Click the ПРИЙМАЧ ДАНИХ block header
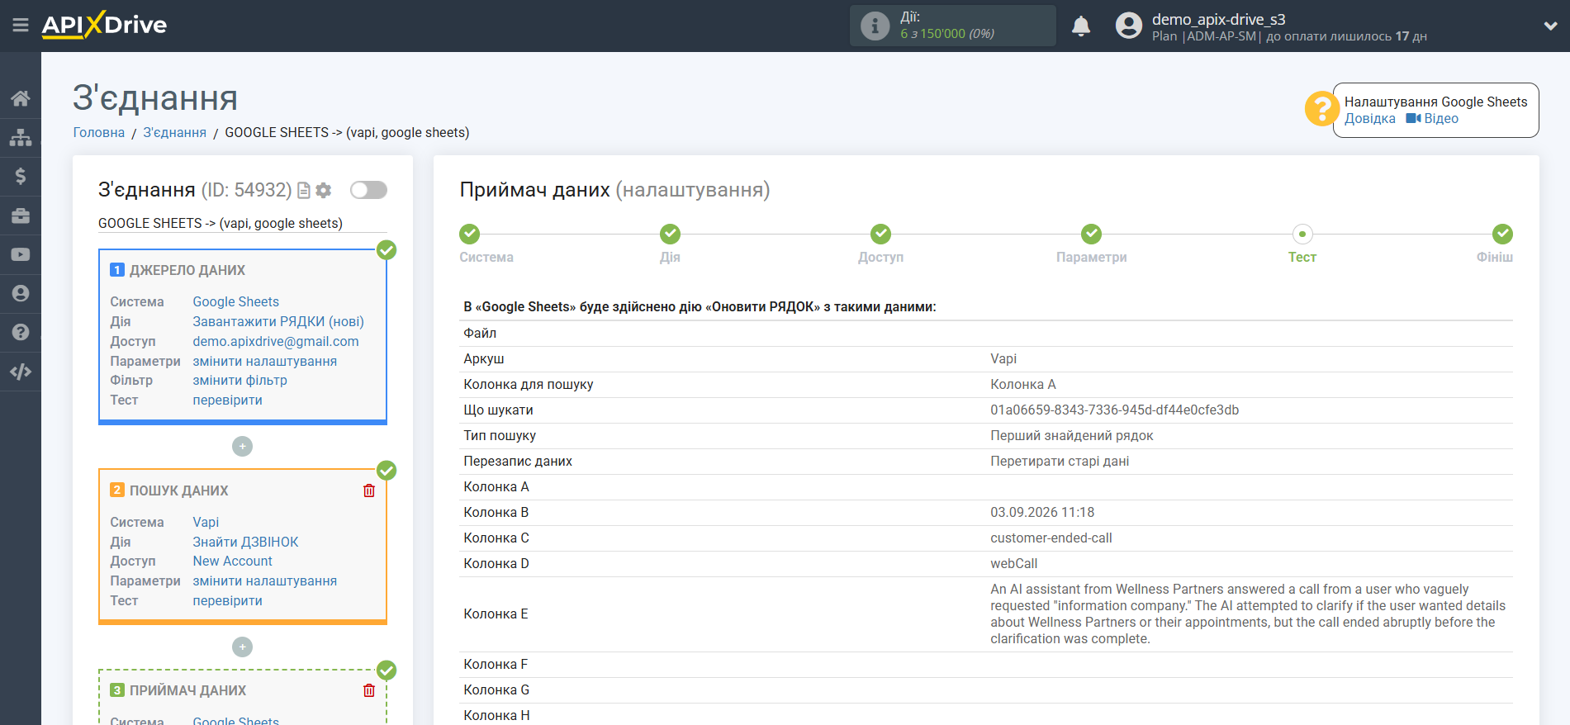The image size is (1570, 725). pos(187,690)
